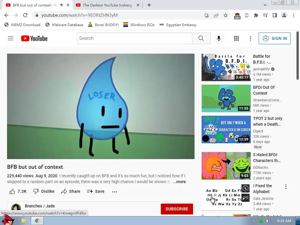Open MEMZ Download bookmark

point(22,25)
